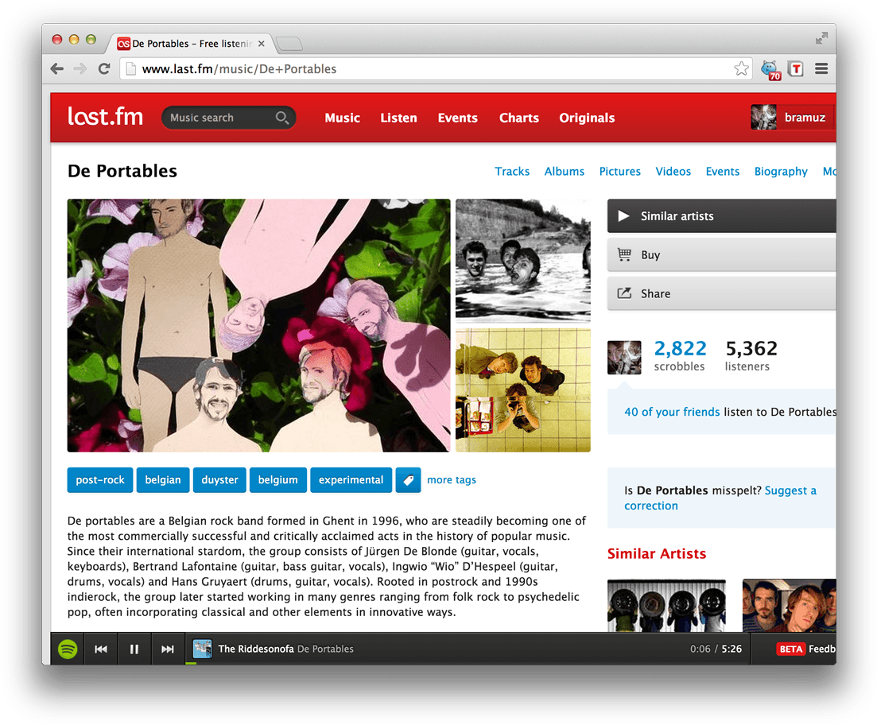
Task: Pause the current track
Action: point(134,649)
